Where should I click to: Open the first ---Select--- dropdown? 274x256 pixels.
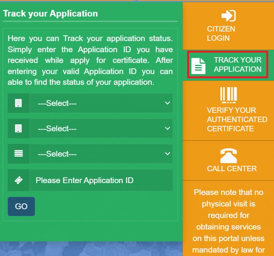point(101,103)
